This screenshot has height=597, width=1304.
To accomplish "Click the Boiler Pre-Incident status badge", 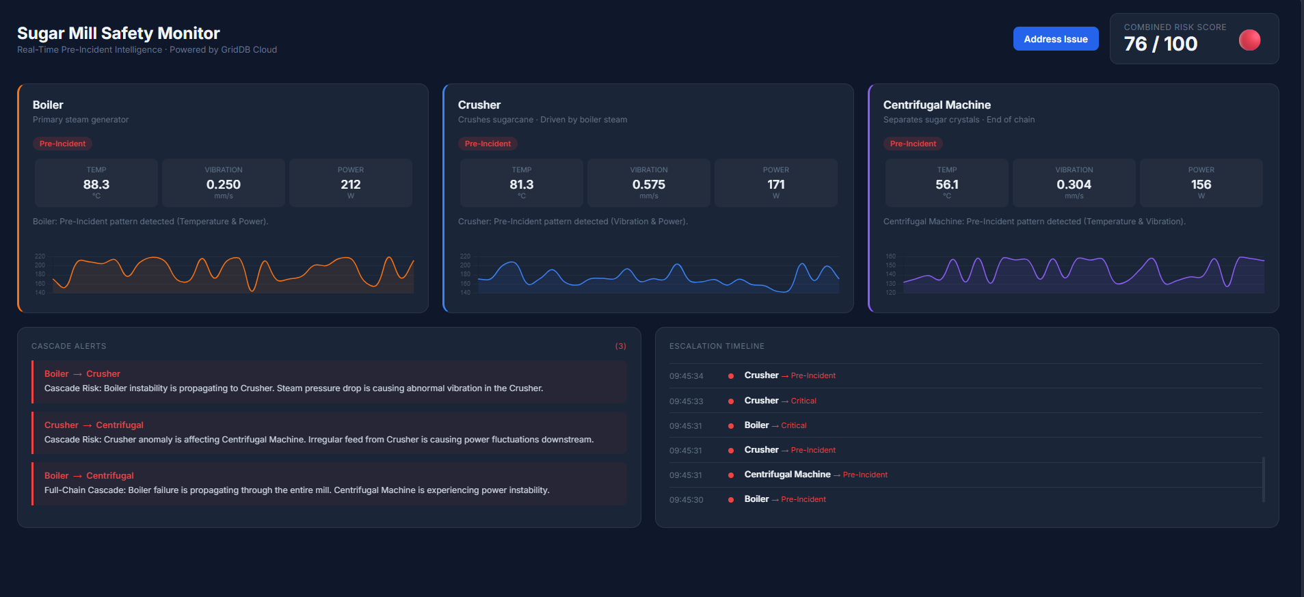I will coord(62,144).
